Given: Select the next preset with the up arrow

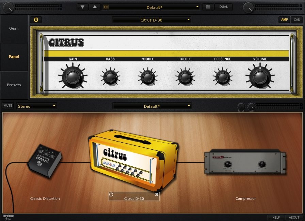Looking at the screenshot, I should (95, 7).
